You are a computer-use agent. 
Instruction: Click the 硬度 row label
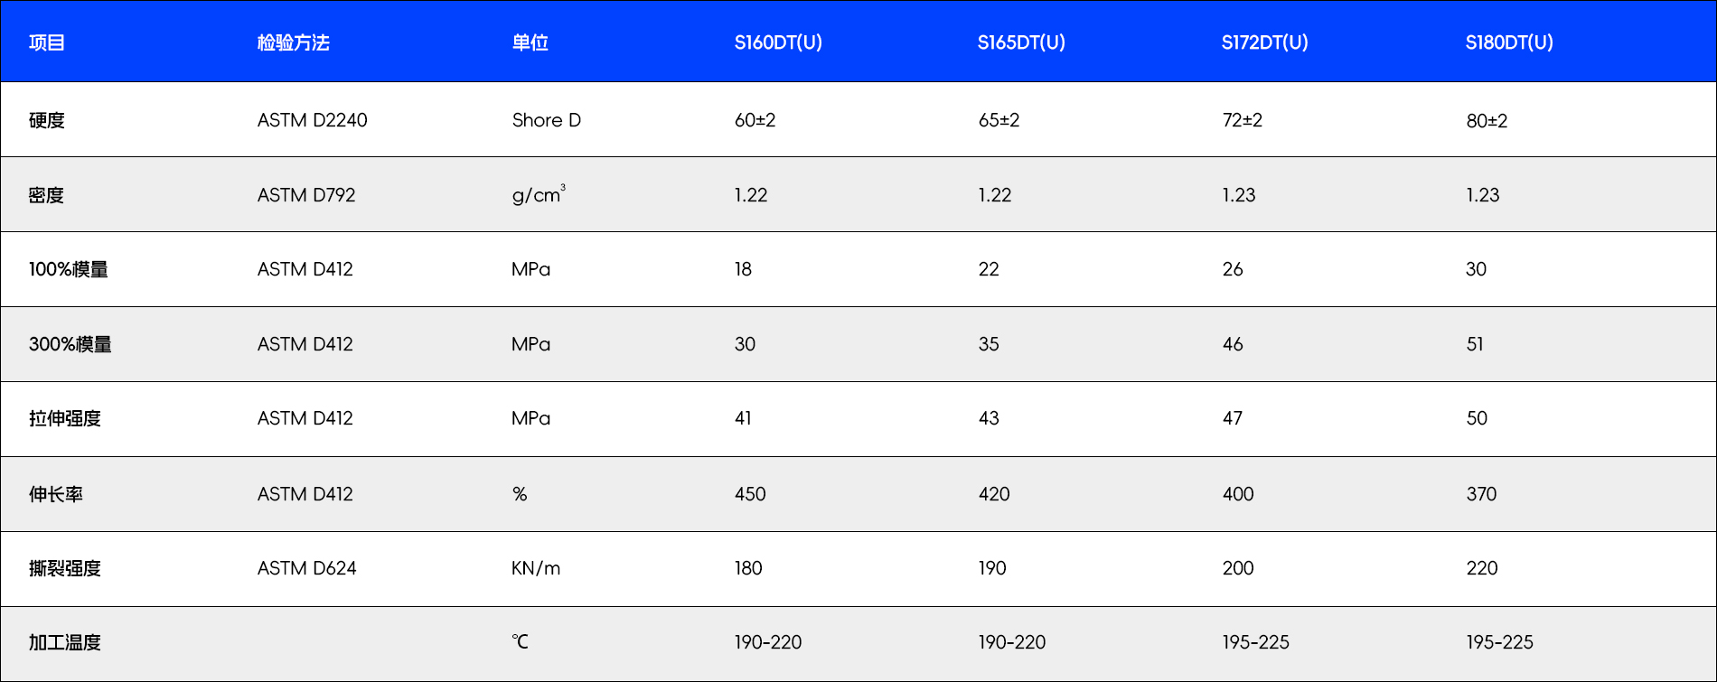pos(47,120)
